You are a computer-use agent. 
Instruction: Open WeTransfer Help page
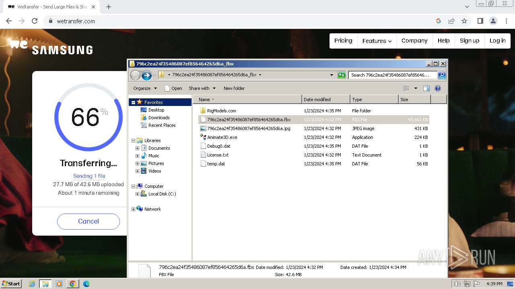(443, 41)
